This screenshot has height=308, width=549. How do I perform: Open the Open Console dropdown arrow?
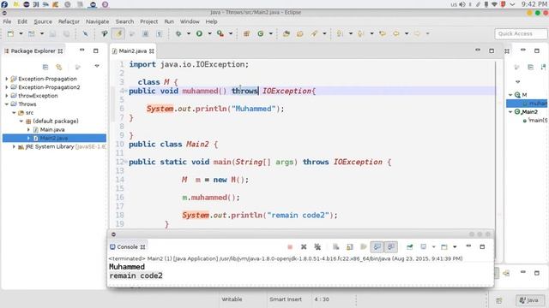point(455,247)
